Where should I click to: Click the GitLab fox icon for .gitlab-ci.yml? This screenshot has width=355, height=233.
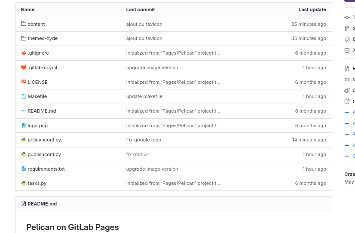[24, 67]
